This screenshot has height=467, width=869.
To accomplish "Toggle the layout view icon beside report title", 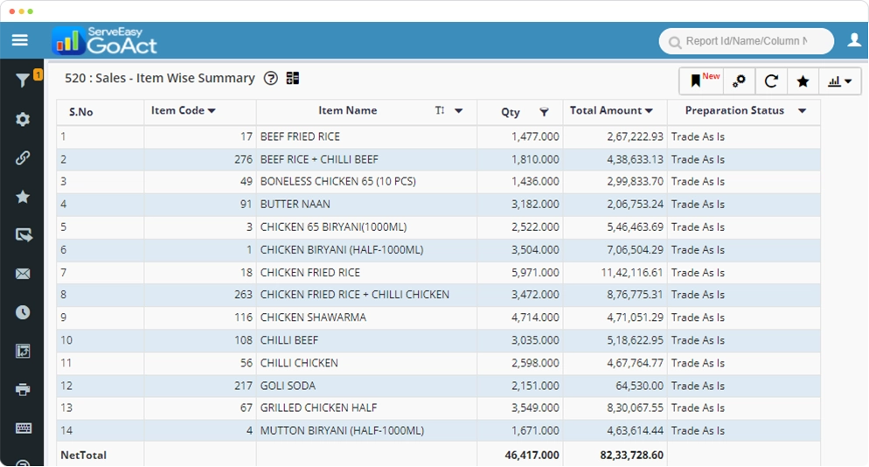I will (x=293, y=79).
